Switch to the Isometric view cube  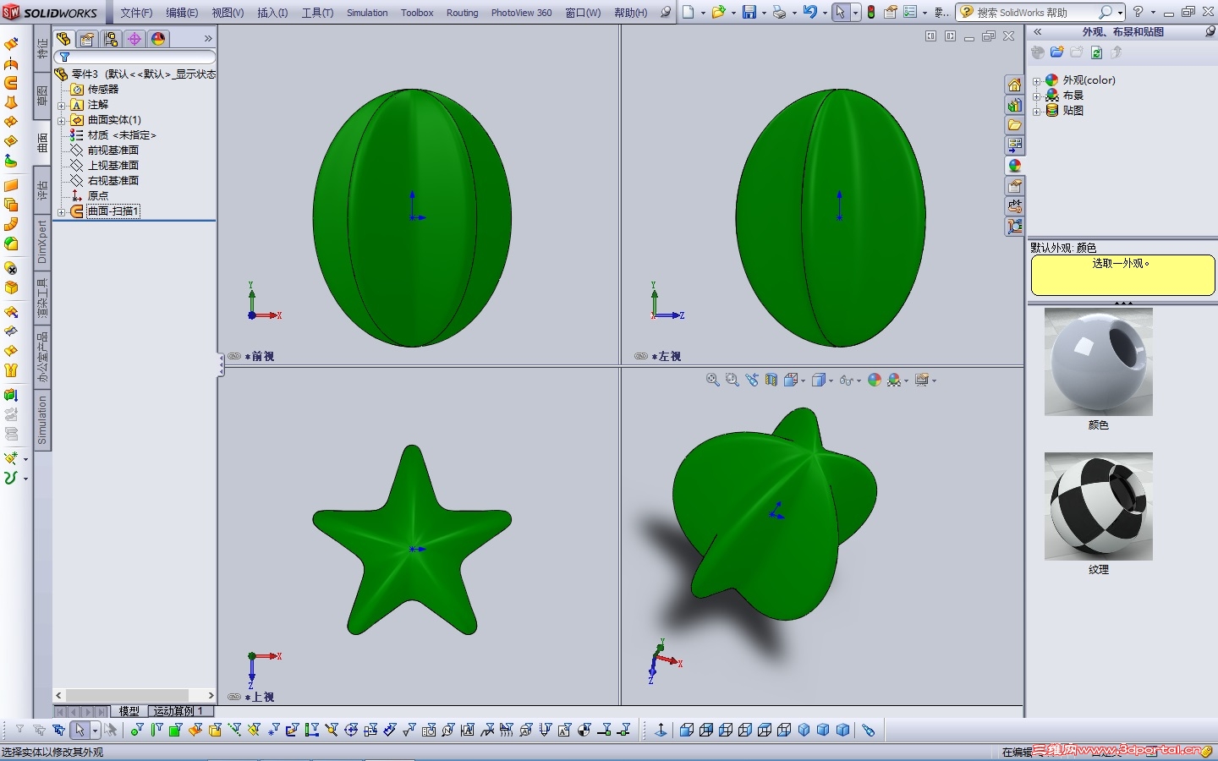(804, 730)
